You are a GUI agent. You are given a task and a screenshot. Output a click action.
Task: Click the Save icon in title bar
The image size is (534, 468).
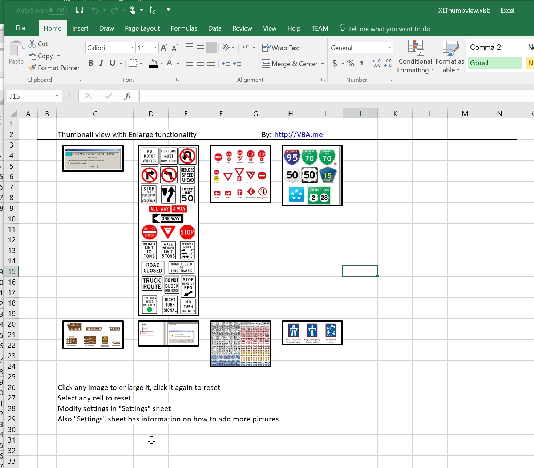point(79,10)
